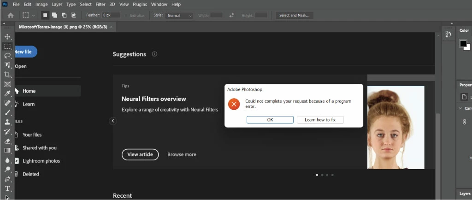Image resolution: width=472 pixels, height=200 pixels.
Task: Swap Width and Height values icon
Action: pos(231,15)
